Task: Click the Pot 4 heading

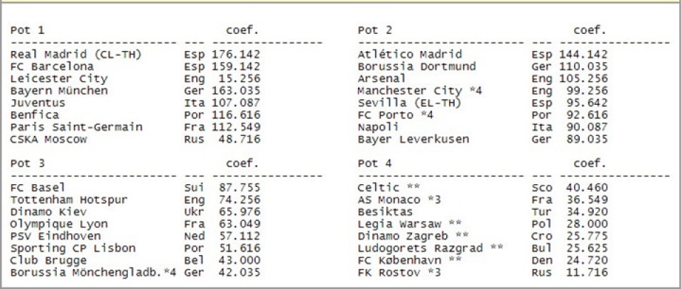Action: pyautogui.click(x=375, y=164)
